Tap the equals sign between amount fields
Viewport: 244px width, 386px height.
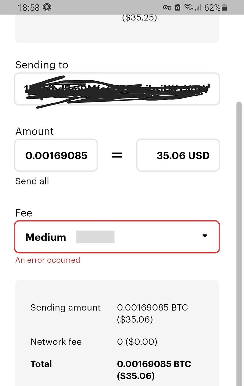(x=117, y=155)
